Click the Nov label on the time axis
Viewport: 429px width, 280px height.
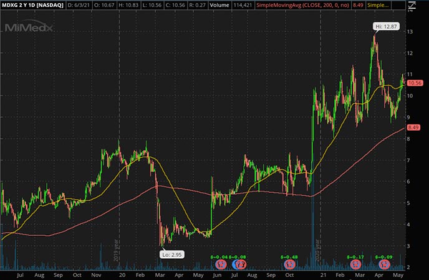pyautogui.click(x=96, y=275)
